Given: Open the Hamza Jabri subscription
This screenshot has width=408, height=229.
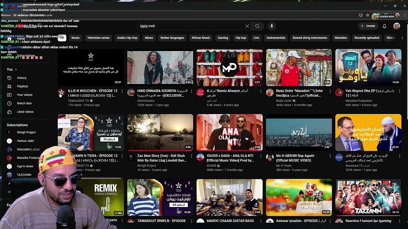Looking at the screenshot, I should [25, 141].
